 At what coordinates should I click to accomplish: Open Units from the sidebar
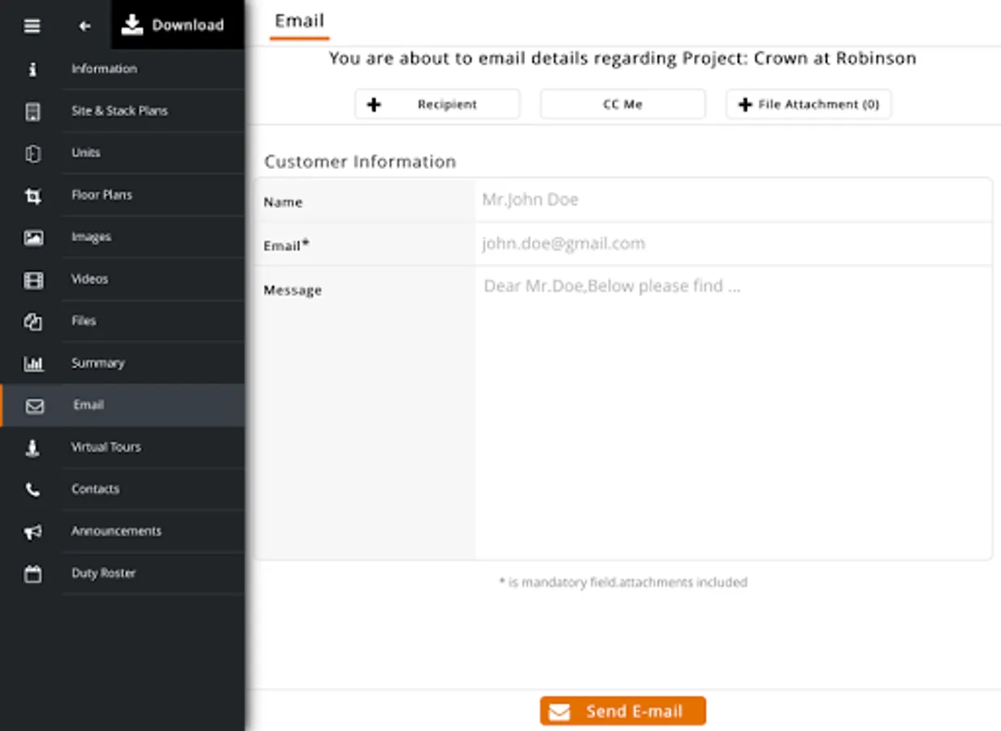pos(122,153)
